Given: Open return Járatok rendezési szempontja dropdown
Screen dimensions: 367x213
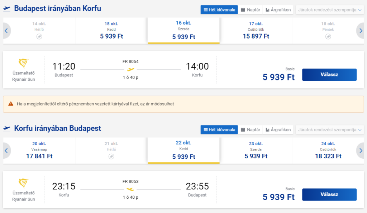Looking at the screenshot, I should pyautogui.click(x=330, y=130).
